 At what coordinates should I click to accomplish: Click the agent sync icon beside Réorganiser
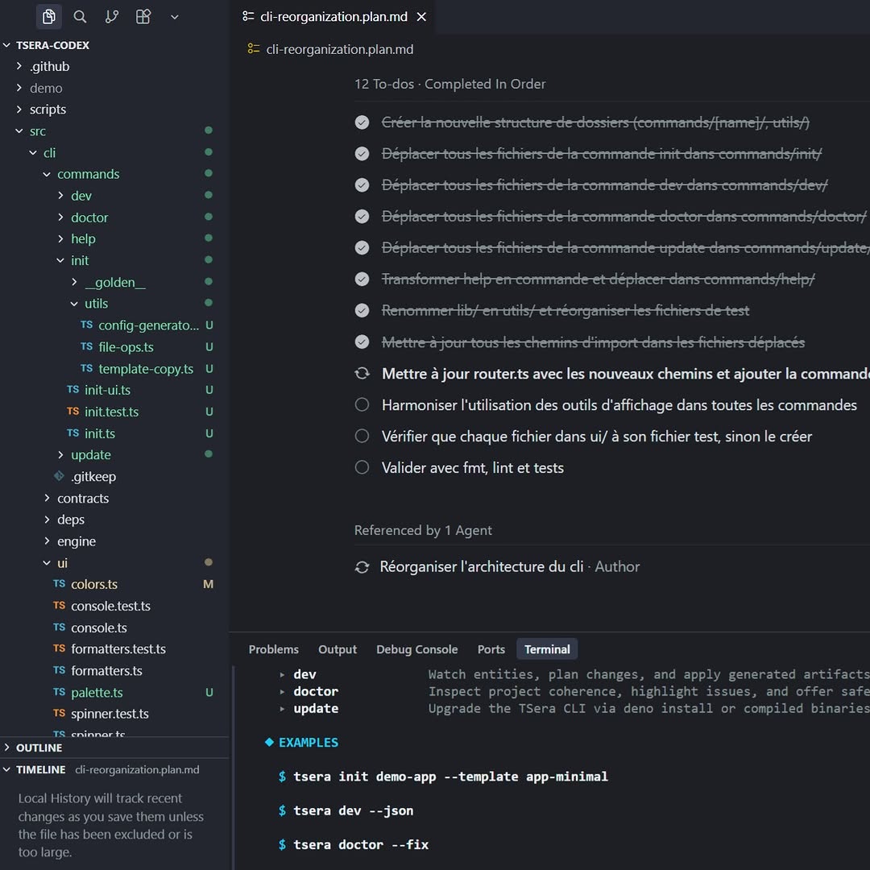362,567
